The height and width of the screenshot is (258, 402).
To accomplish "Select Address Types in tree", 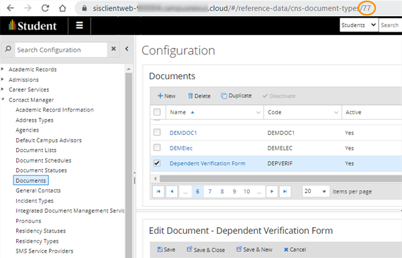I will 35,120.
